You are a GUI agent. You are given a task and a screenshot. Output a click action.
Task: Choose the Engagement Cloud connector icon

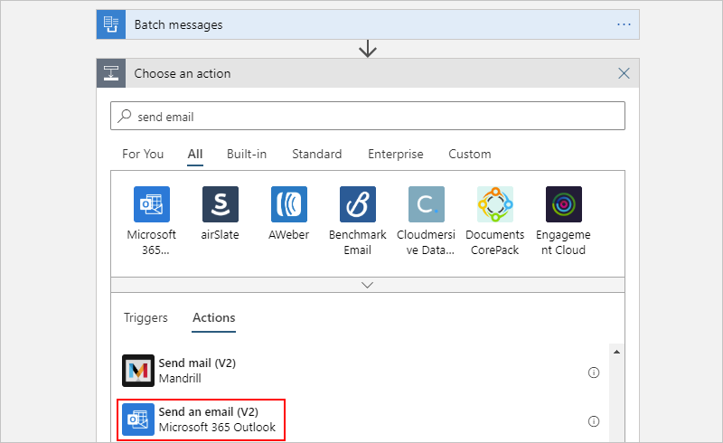point(564,204)
